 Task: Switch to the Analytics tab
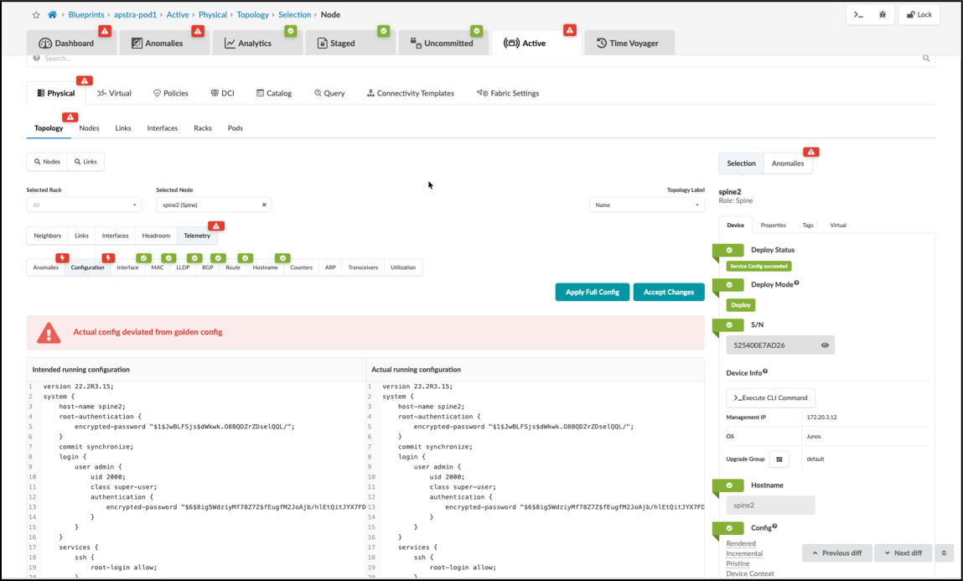(256, 43)
